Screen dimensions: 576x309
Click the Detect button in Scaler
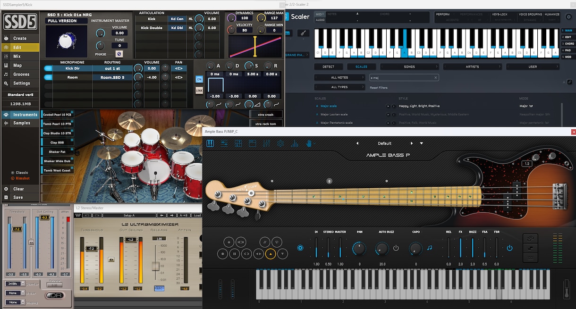[x=328, y=67]
